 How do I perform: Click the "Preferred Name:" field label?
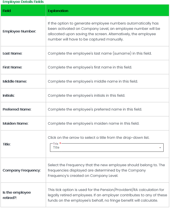point(17,109)
